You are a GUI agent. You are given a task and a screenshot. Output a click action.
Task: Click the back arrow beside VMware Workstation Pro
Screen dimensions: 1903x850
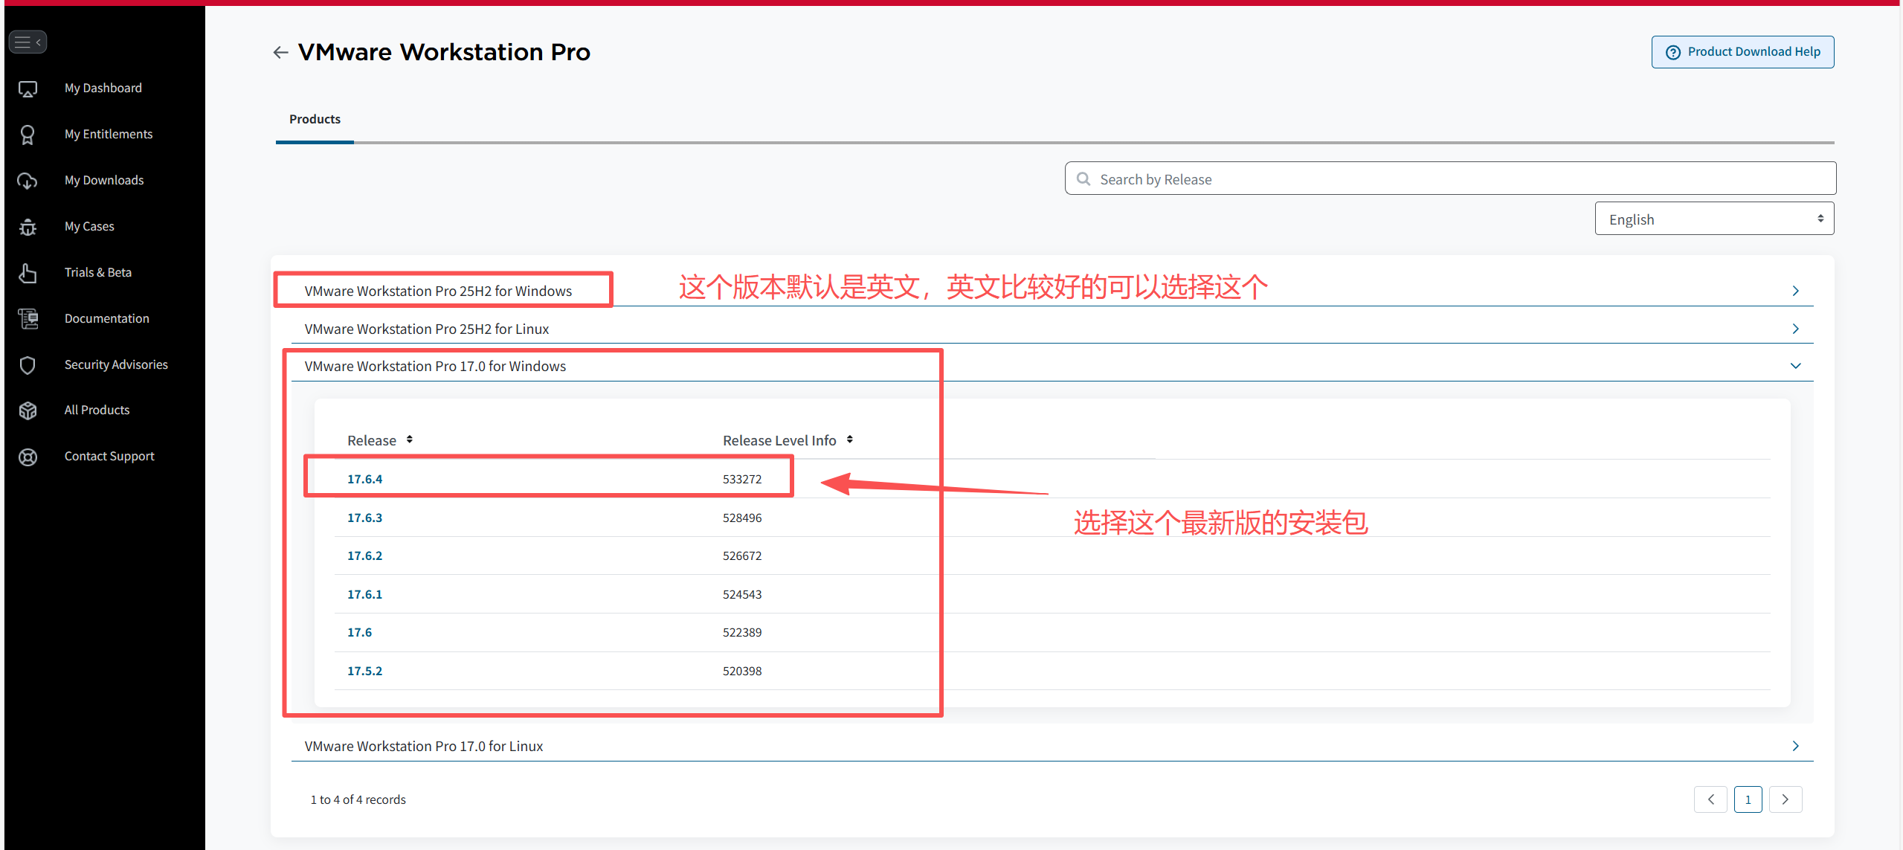tap(280, 52)
